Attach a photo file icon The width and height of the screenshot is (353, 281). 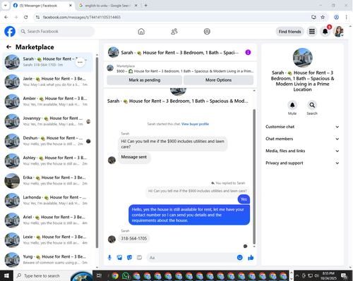tap(119, 258)
